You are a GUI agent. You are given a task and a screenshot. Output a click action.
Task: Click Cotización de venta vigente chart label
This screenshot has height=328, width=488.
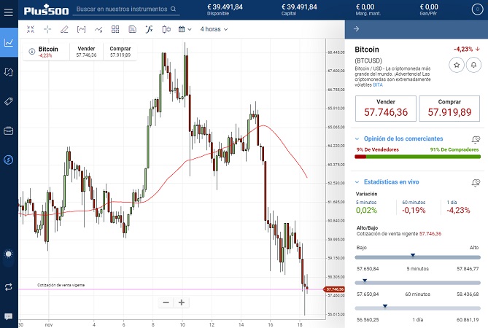(x=61, y=285)
